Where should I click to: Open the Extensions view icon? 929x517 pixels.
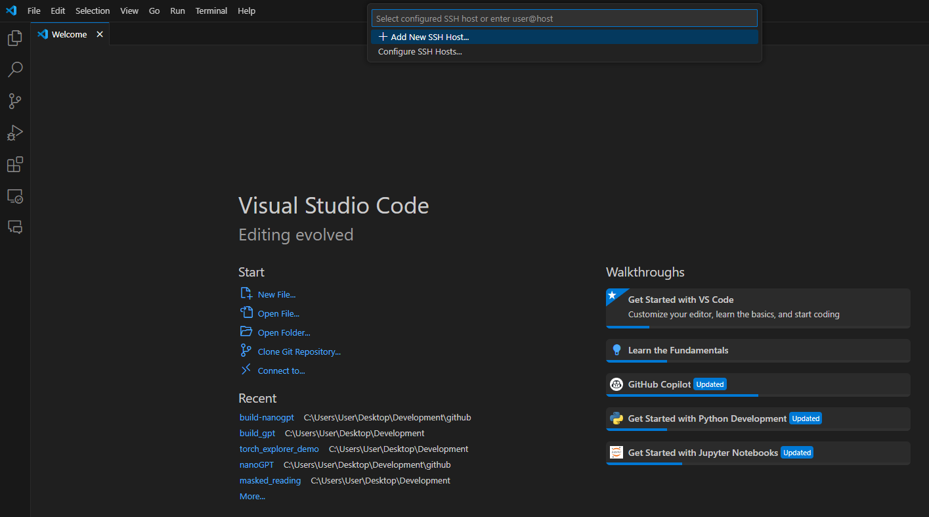point(14,164)
